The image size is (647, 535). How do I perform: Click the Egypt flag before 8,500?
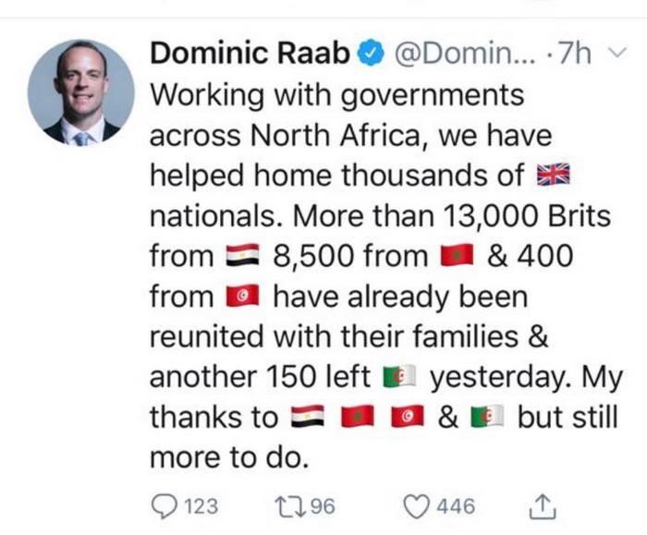click(x=244, y=256)
